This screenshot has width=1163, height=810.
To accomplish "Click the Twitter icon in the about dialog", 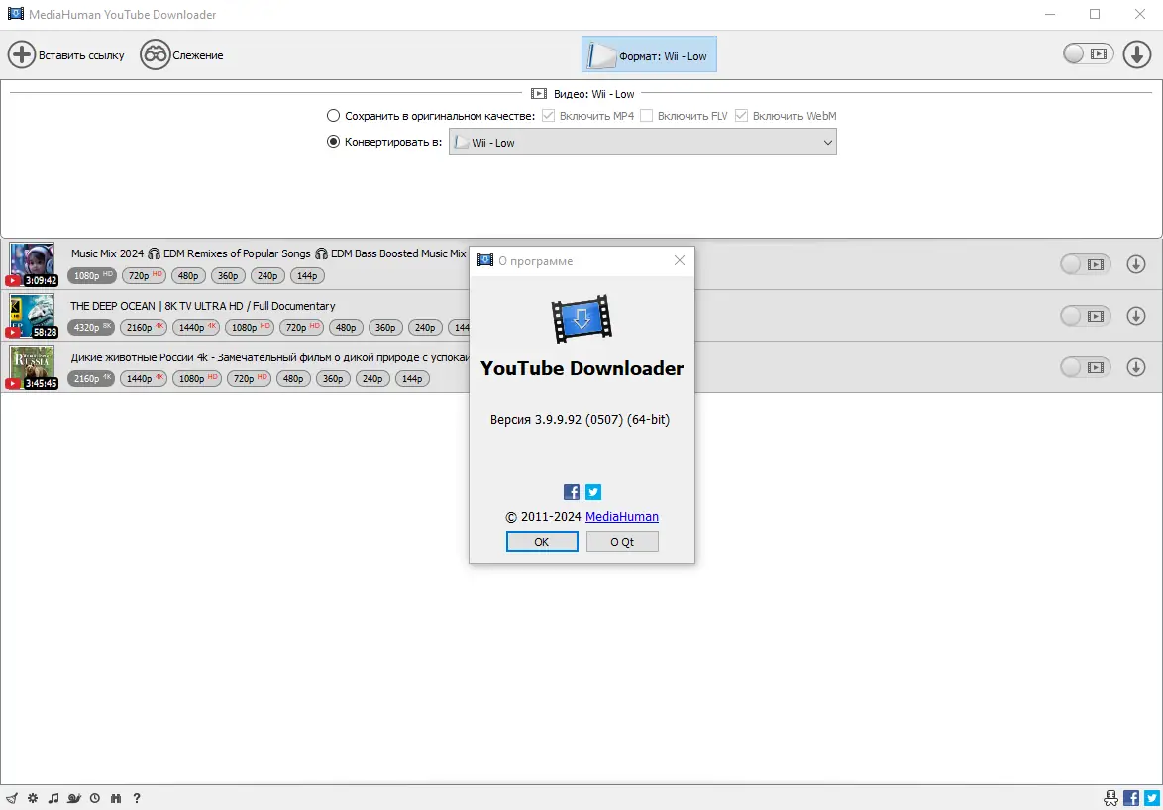I will [593, 492].
